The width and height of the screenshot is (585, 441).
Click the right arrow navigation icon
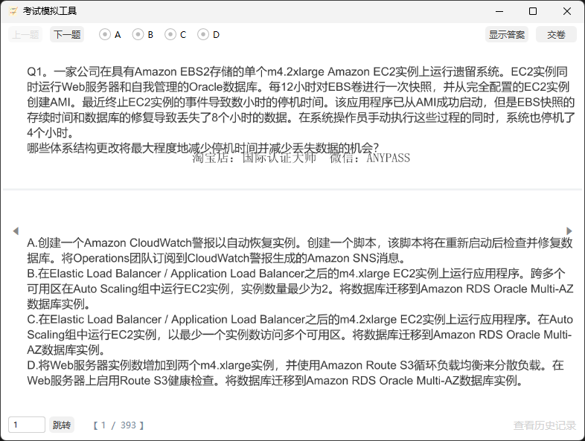[569, 231]
